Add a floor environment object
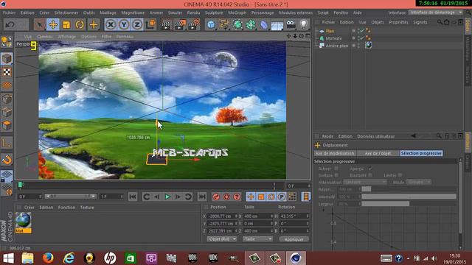Image resolution: width=472 pixels, height=265 pixels. click(x=277, y=24)
